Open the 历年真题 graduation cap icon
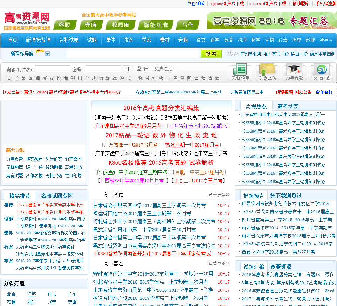 tap(294, 72)
